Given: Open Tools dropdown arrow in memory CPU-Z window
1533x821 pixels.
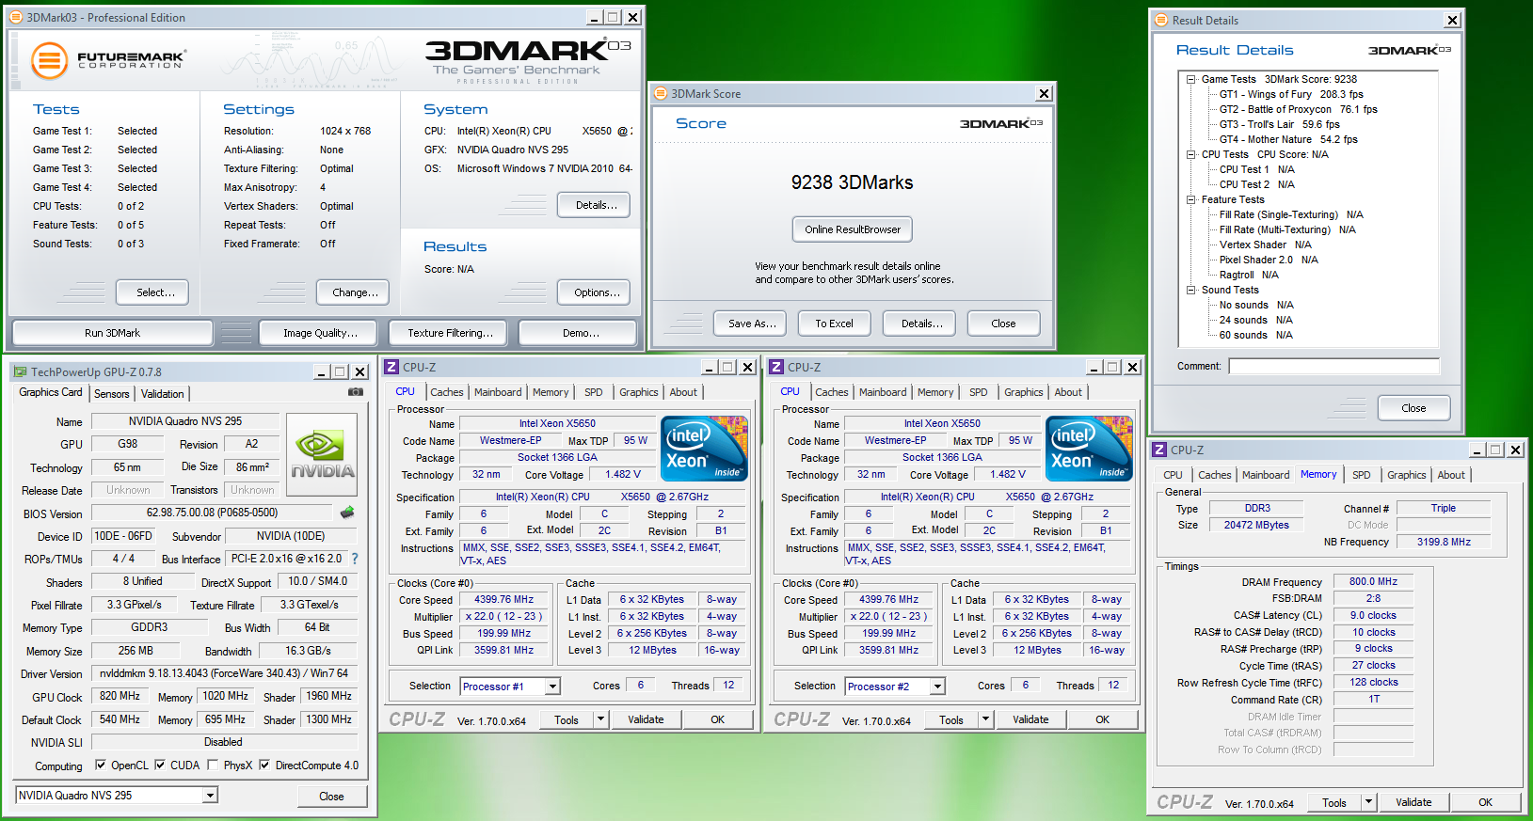Looking at the screenshot, I should (x=1368, y=802).
